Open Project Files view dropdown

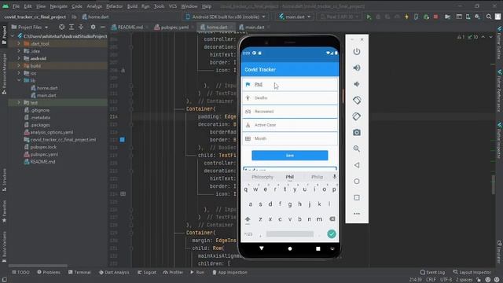coord(30,28)
